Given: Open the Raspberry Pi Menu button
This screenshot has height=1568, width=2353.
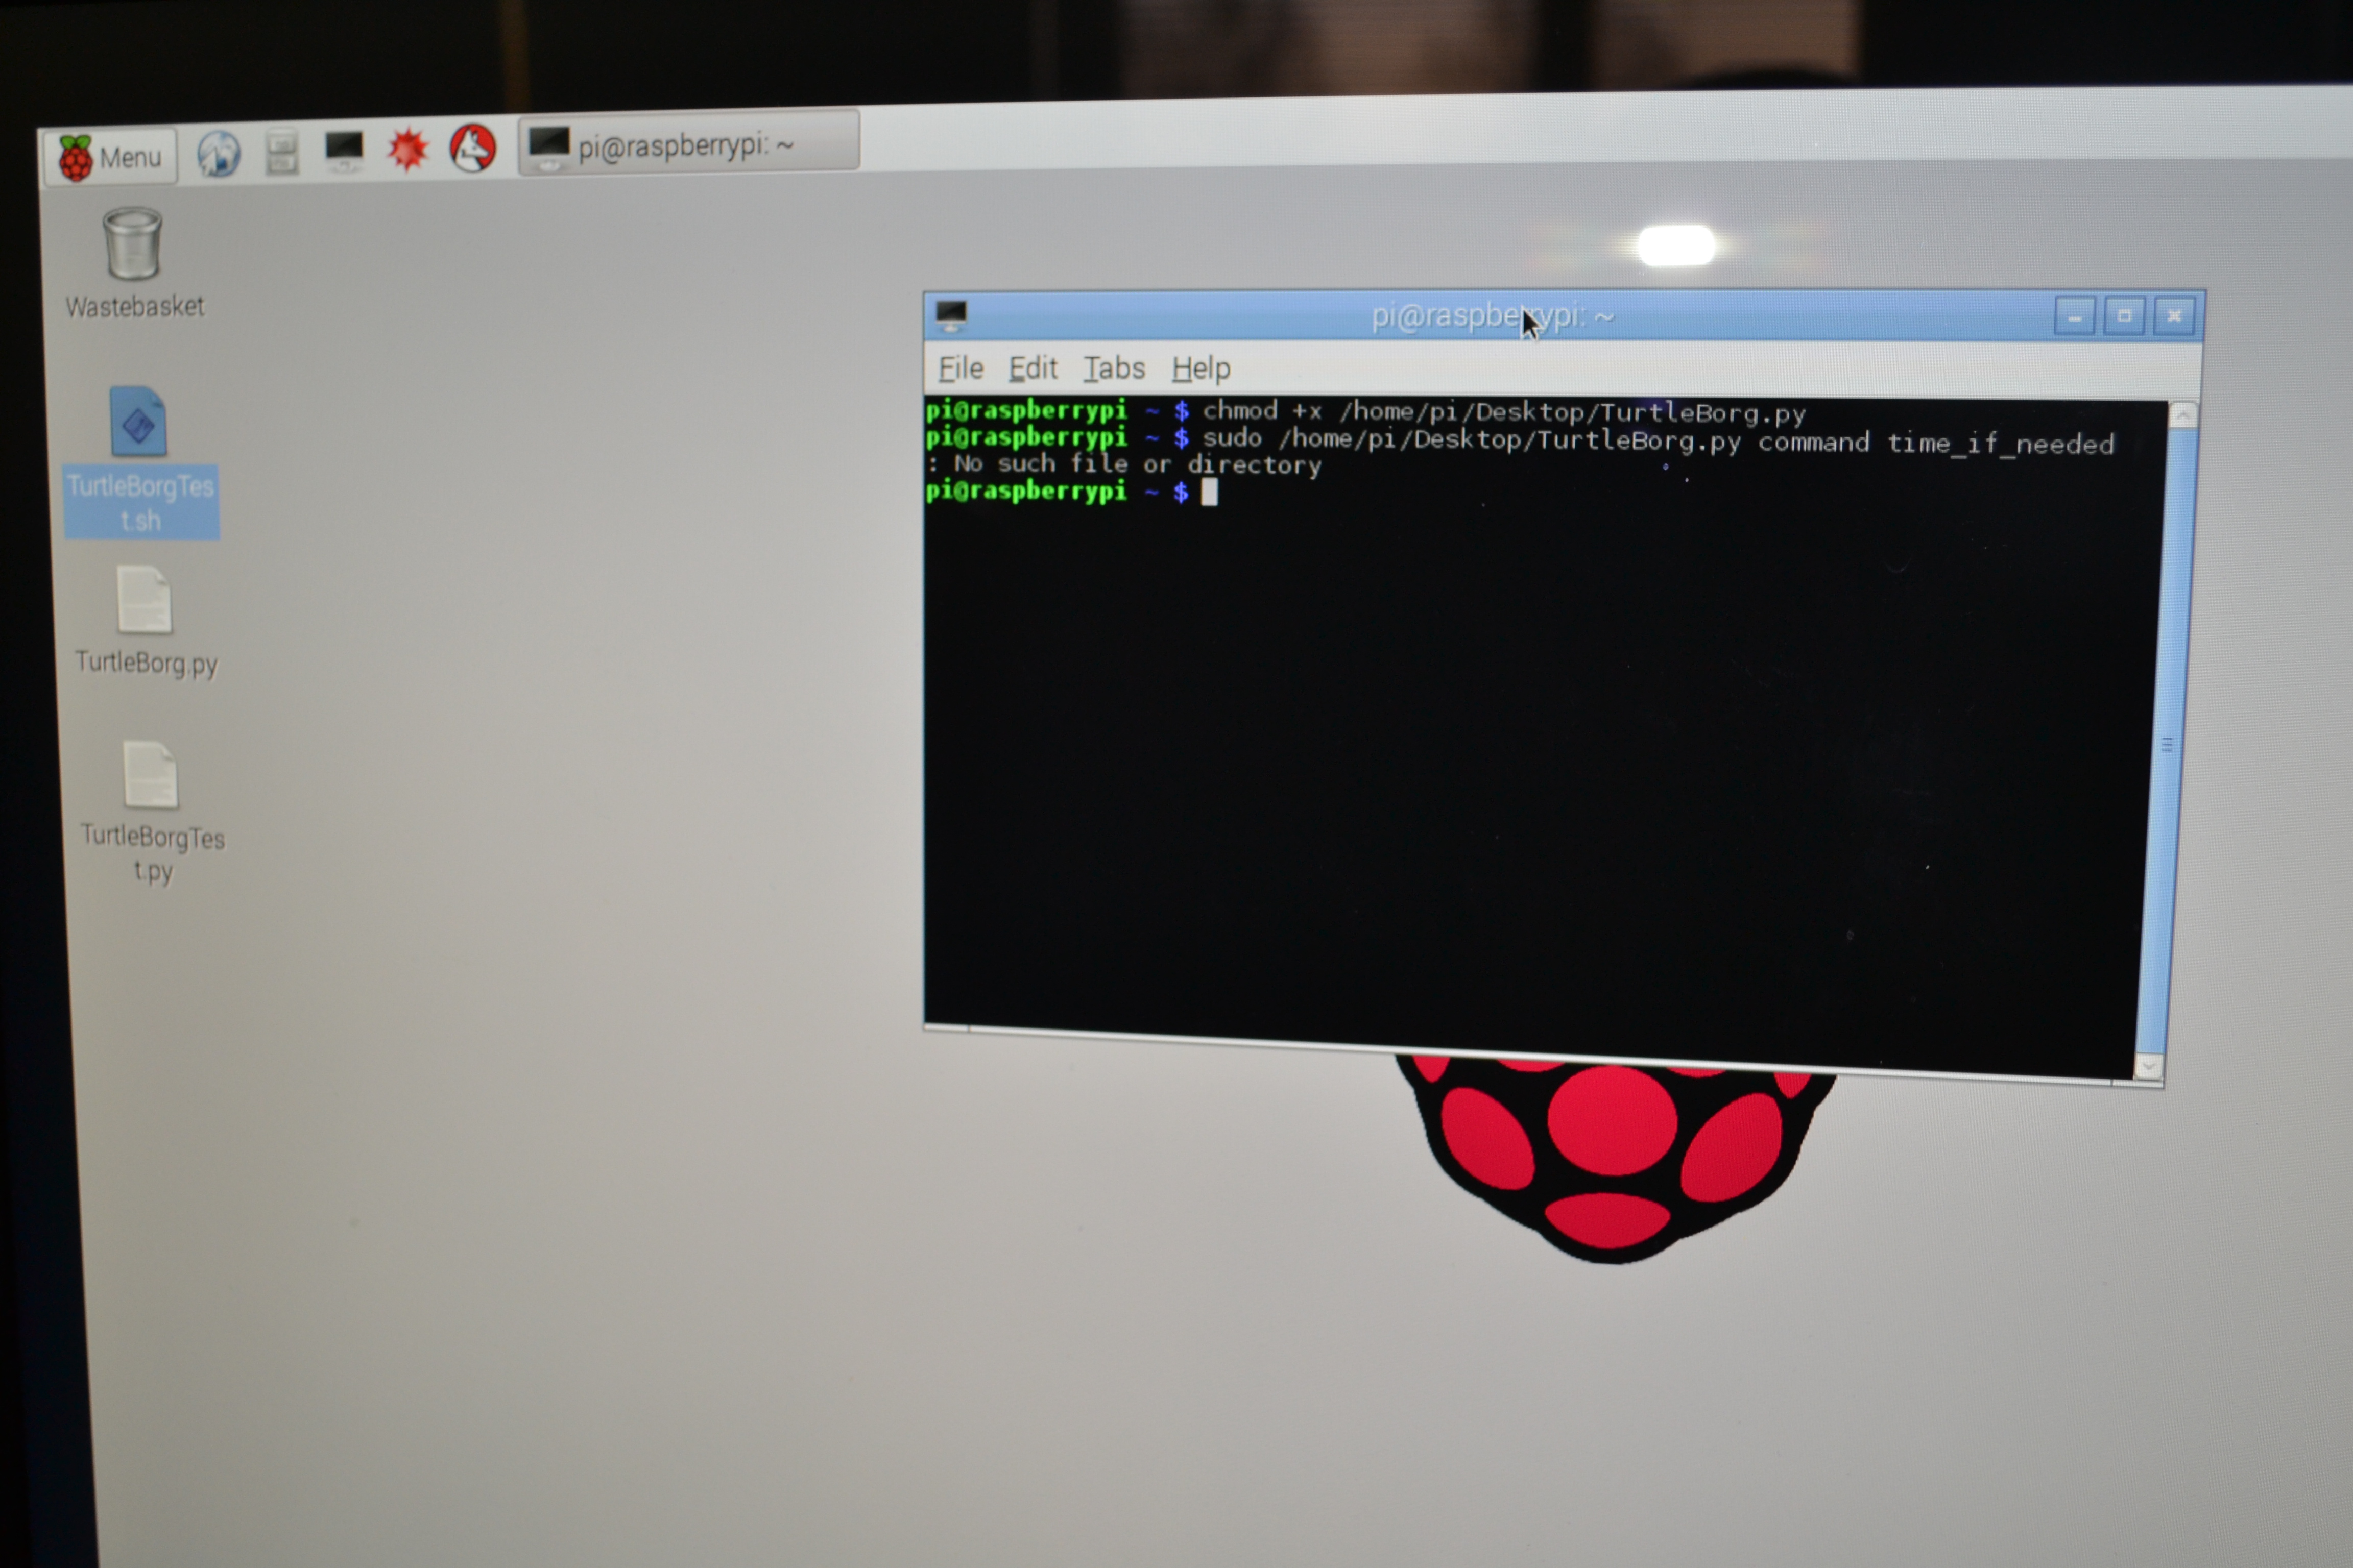Looking at the screenshot, I should pyautogui.click(x=110, y=157).
